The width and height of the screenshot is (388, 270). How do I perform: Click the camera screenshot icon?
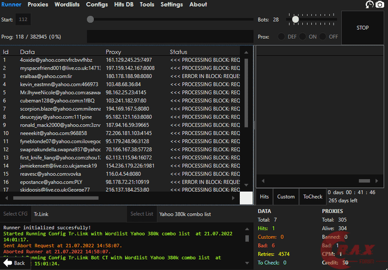(380, 4)
